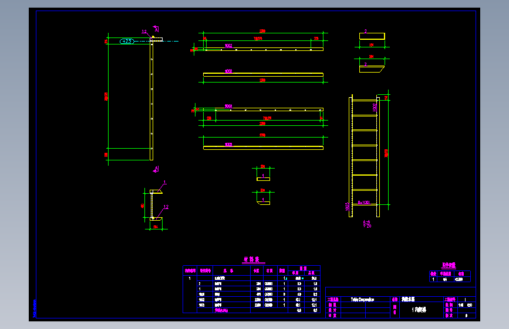Select the upper A section cut mark
509x329 pixels.
click(156, 29)
